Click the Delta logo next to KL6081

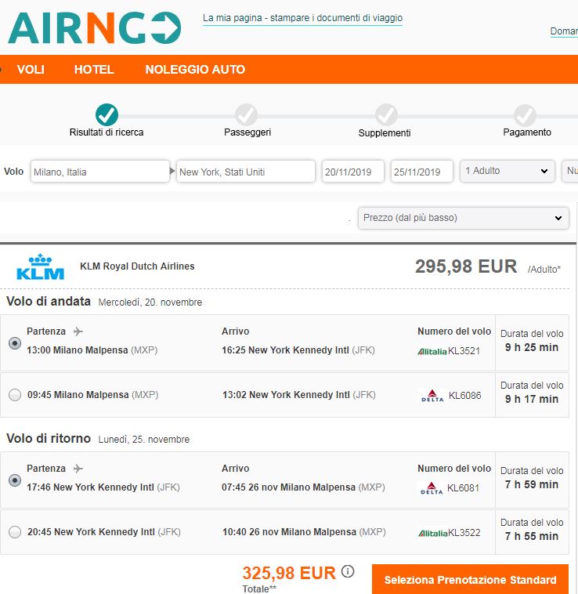pos(432,488)
